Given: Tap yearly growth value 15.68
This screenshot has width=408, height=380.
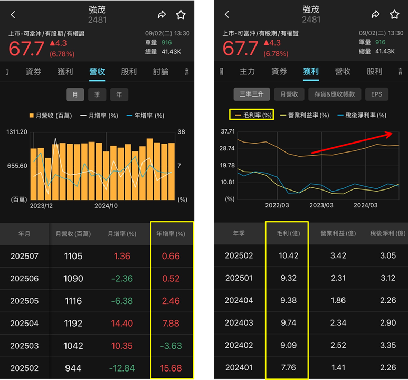Looking at the screenshot, I should 170,368.
